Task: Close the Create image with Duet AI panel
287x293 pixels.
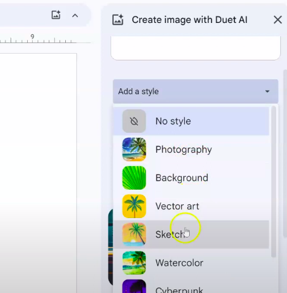Action: click(x=278, y=20)
